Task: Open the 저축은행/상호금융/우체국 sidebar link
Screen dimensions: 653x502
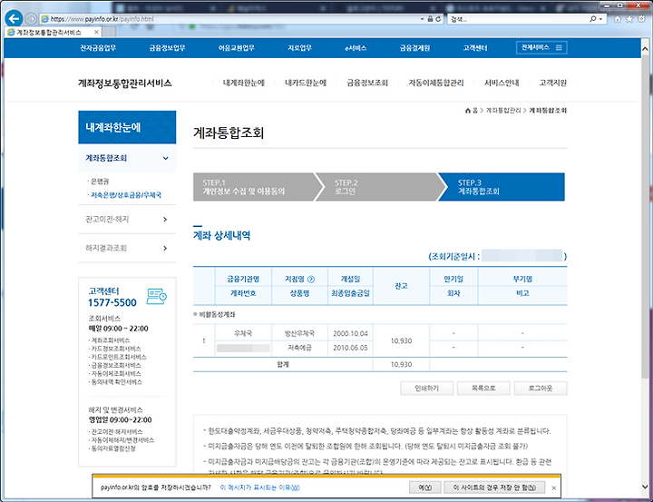Action: pos(126,194)
